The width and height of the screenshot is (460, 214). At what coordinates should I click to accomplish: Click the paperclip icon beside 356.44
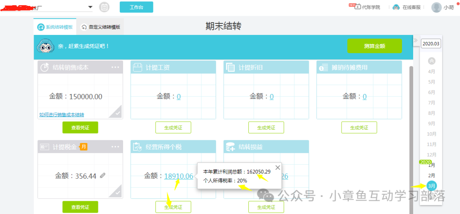102,176
